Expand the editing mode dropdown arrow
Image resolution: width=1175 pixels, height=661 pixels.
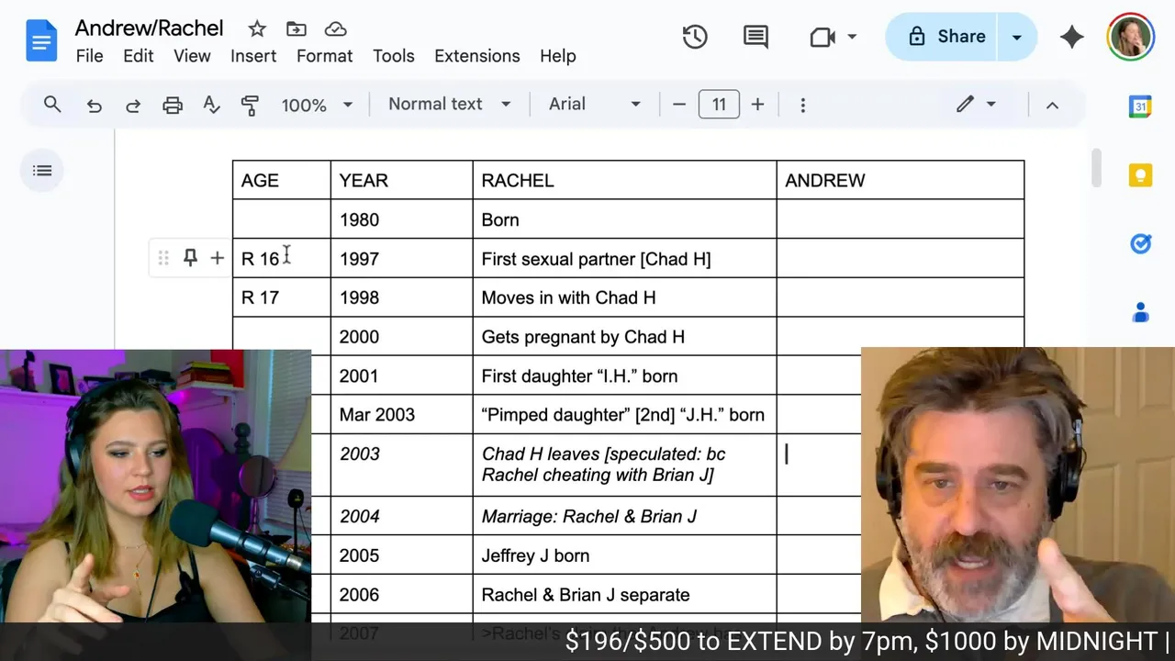pos(990,105)
